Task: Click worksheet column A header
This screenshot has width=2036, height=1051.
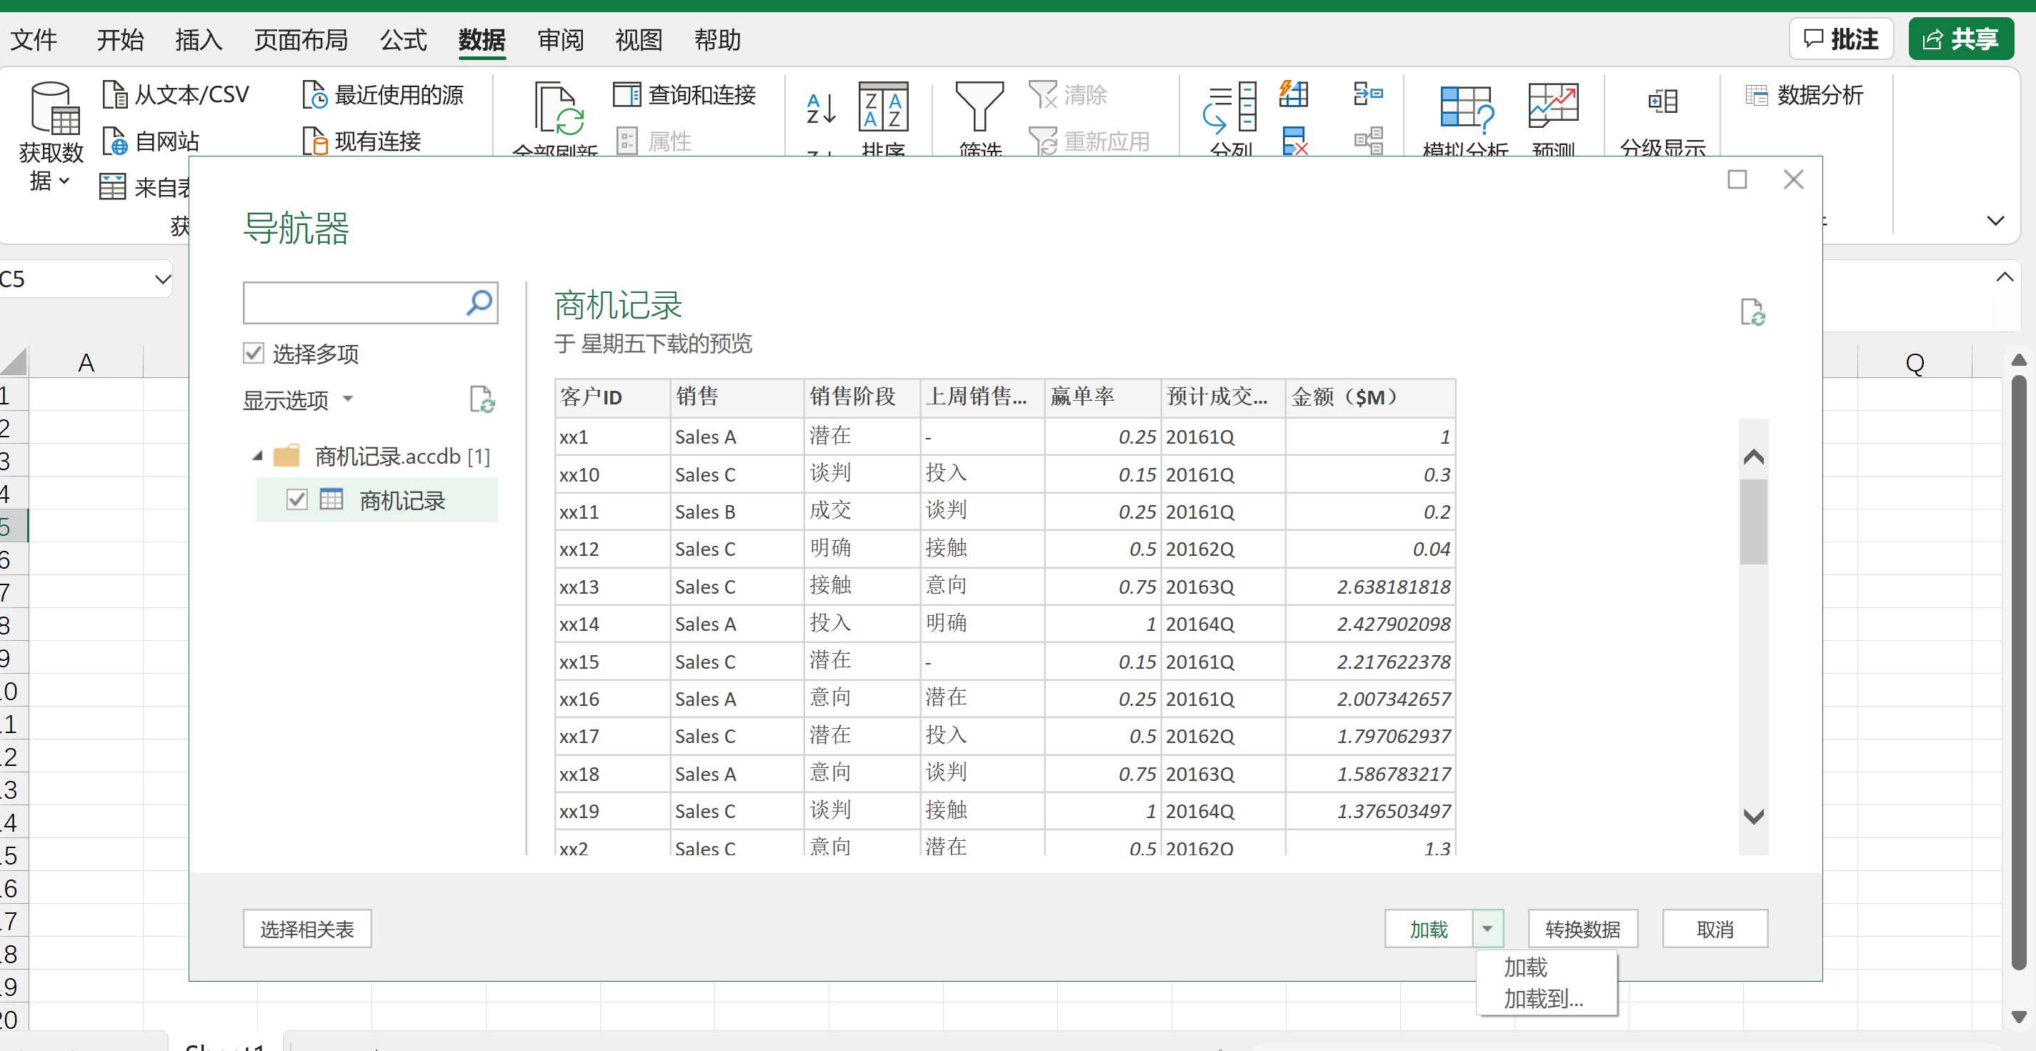Action: point(86,362)
